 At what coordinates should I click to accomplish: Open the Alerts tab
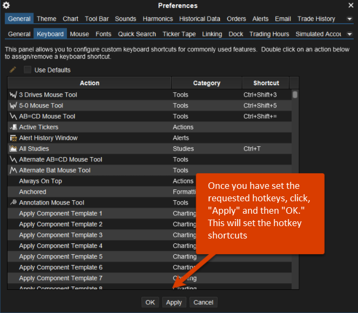(x=260, y=19)
